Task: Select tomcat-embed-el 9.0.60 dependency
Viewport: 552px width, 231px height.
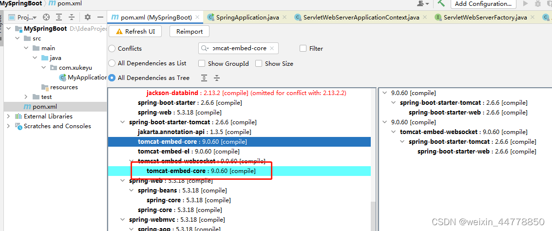Action: 189,152
